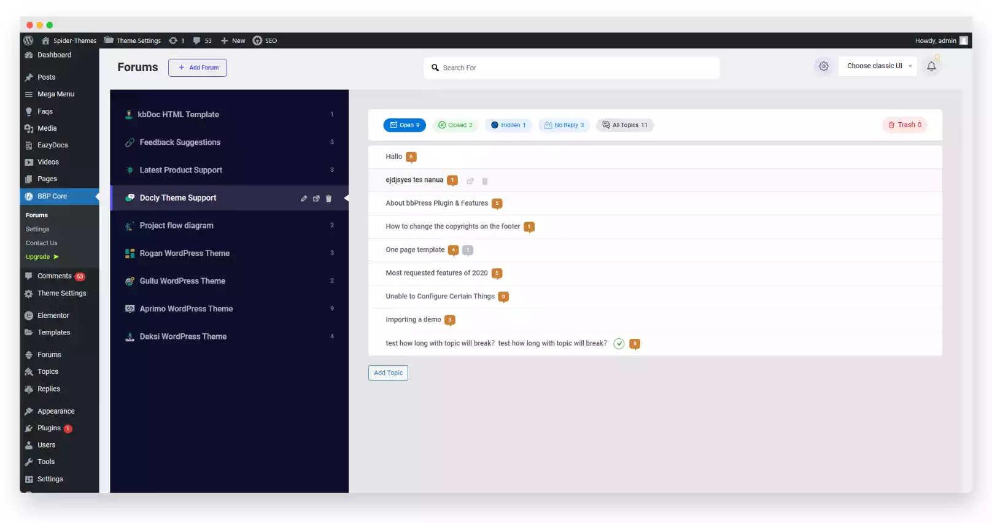Click the Latest Product Support forum icon

pyautogui.click(x=130, y=170)
